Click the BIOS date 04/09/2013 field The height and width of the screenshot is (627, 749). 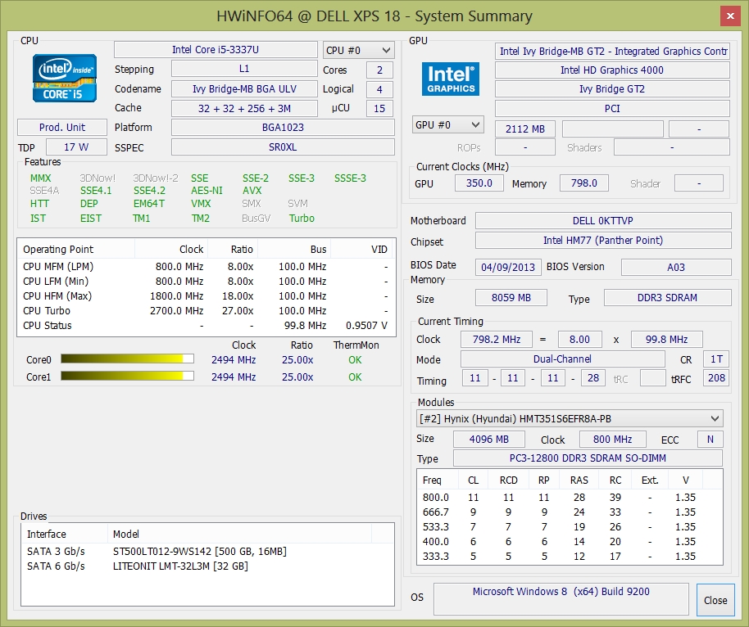[508, 267]
